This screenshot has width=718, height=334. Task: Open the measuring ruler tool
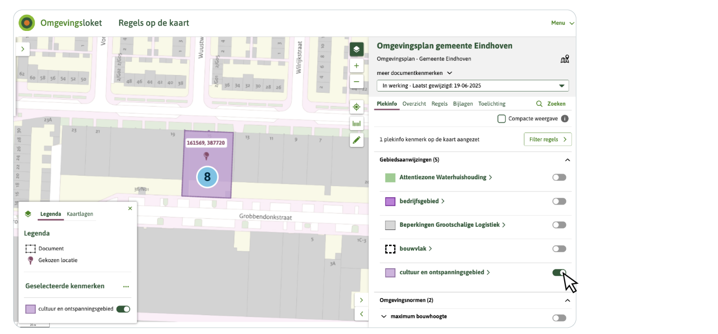(x=356, y=123)
